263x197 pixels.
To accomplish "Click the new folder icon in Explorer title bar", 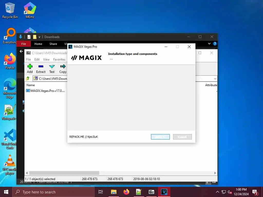I will click(35, 37).
